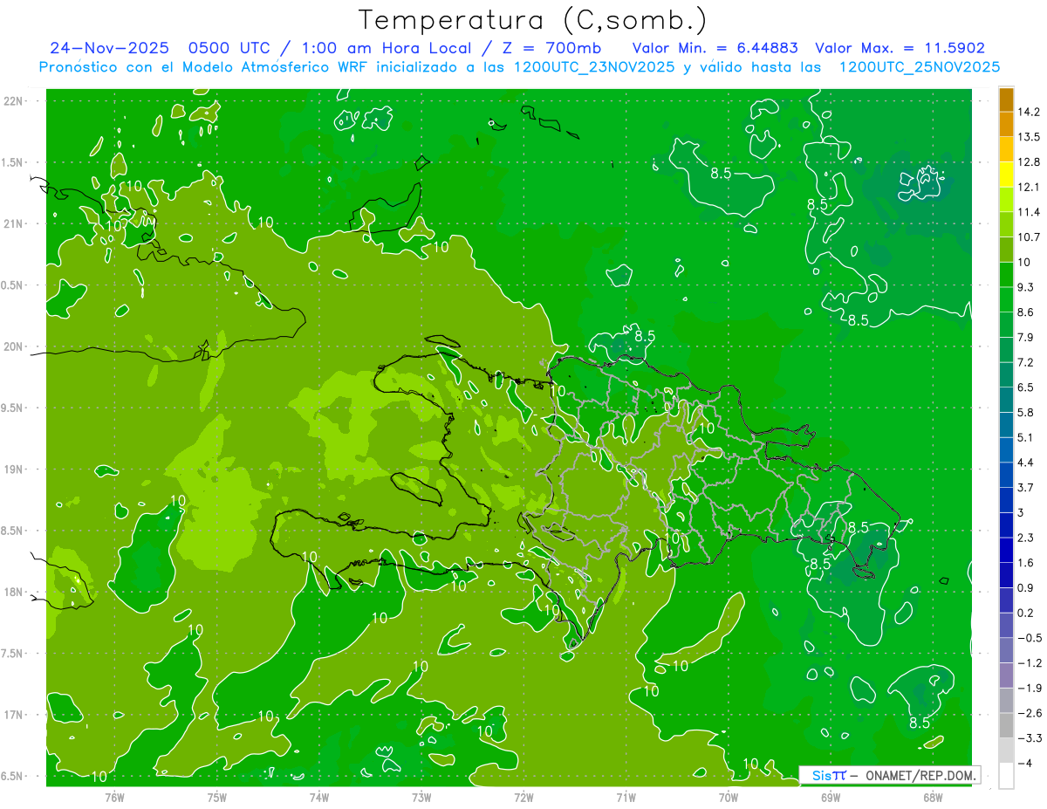Image resolution: width=1047 pixels, height=809 pixels.
Task: Click the -4 value on the color scale
Action: [x=1026, y=764]
